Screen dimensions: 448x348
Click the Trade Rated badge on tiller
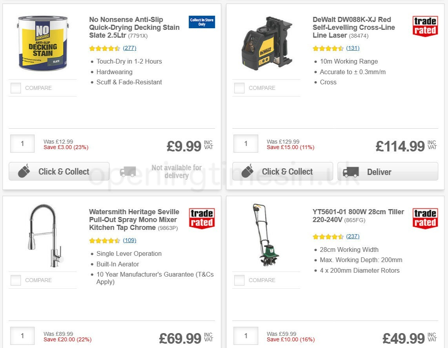[425, 219]
